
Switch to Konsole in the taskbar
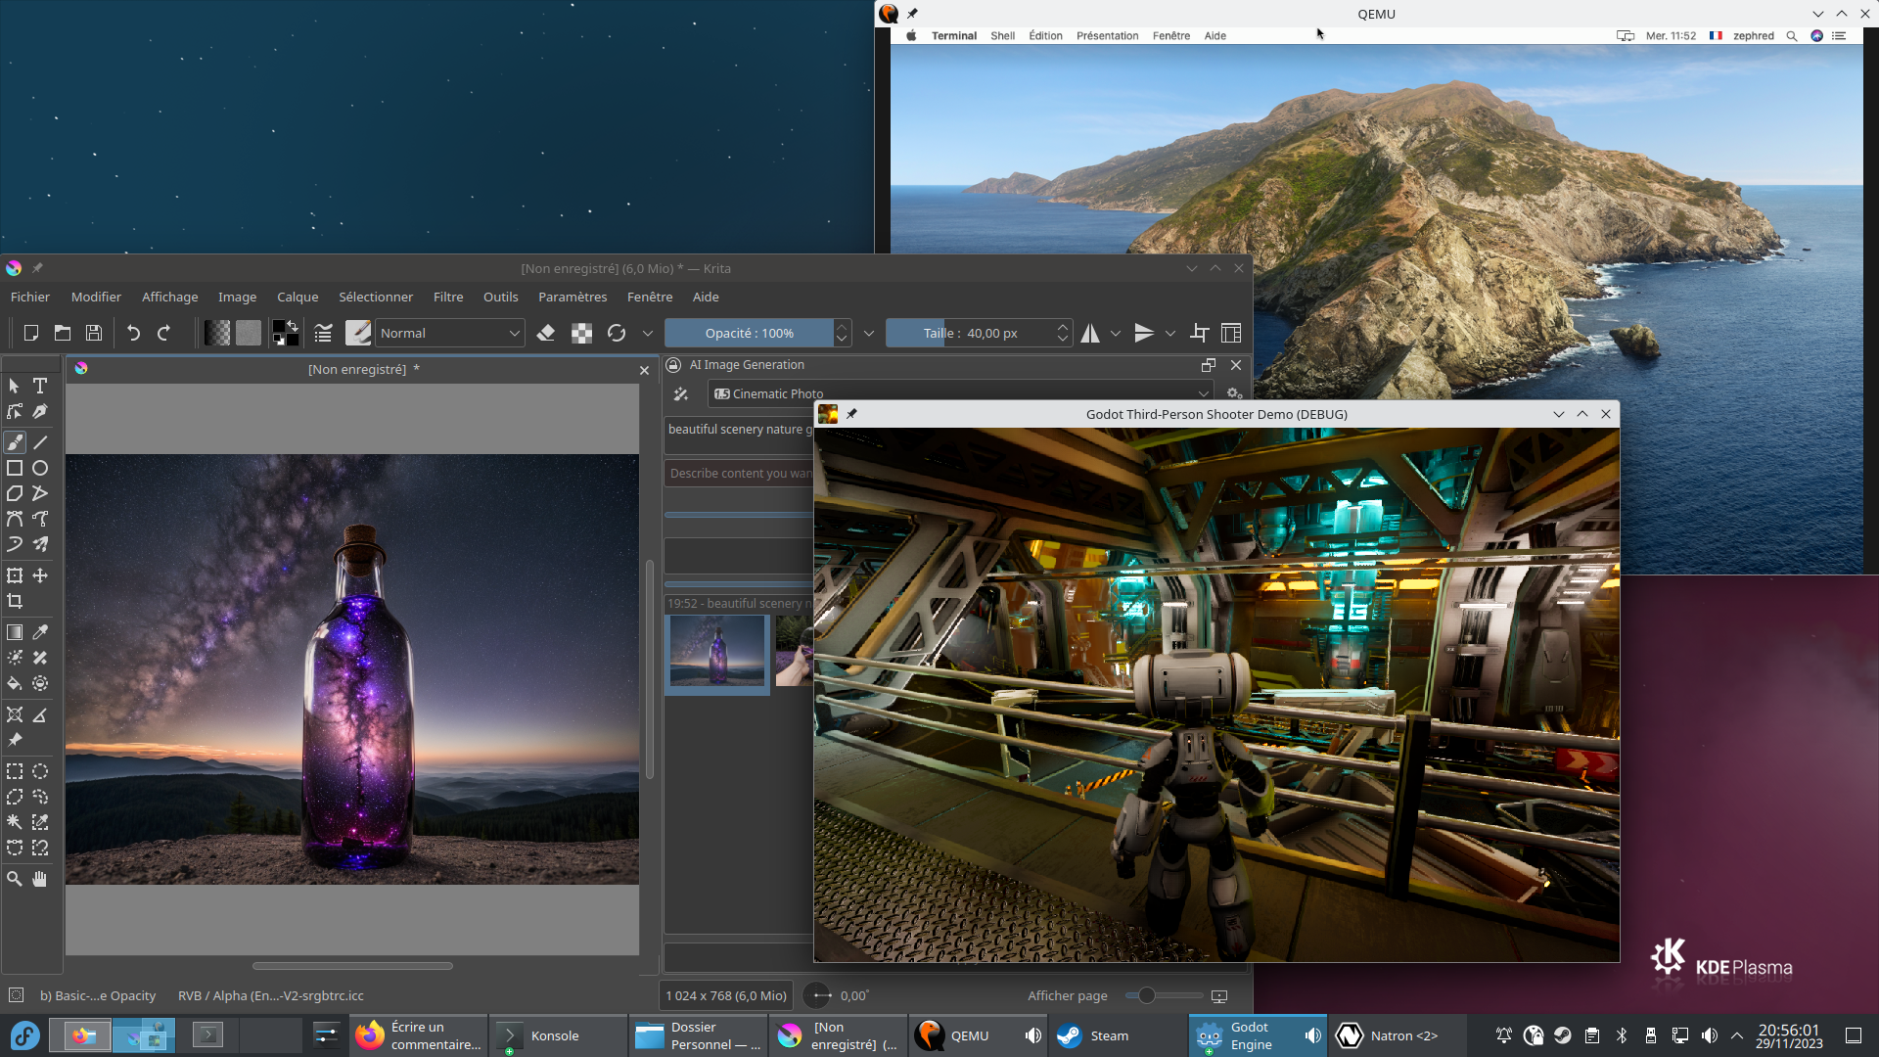(557, 1035)
